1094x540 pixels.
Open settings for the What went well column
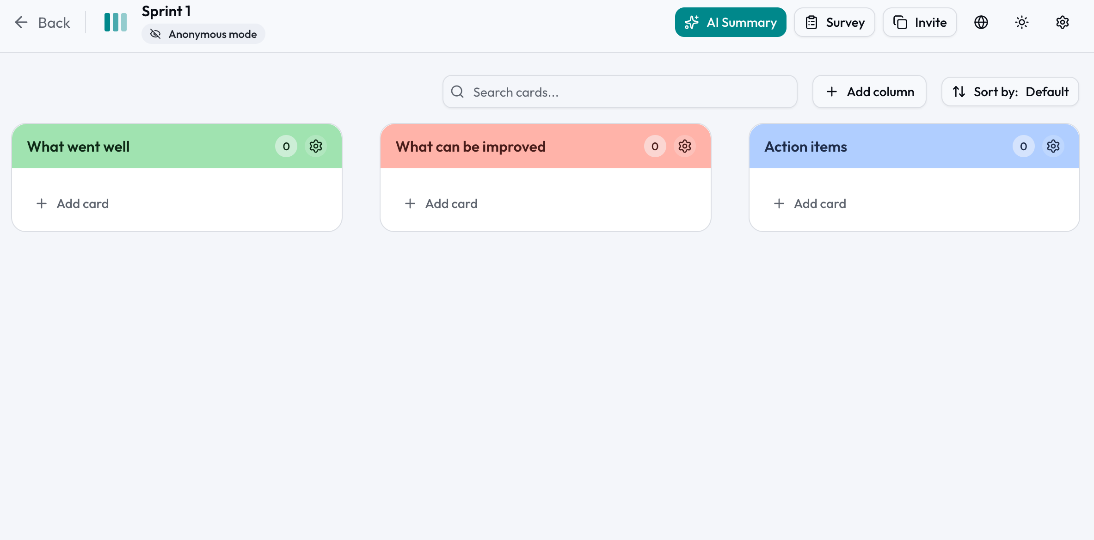pos(316,146)
